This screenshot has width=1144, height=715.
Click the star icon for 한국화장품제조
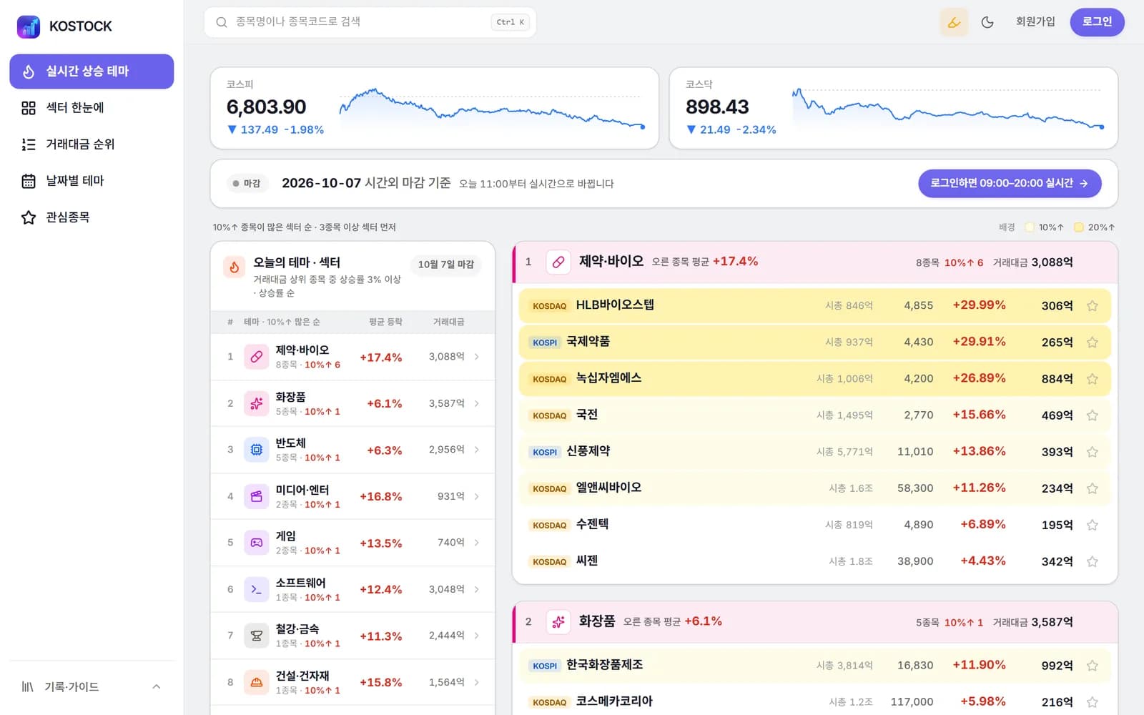[x=1093, y=666]
